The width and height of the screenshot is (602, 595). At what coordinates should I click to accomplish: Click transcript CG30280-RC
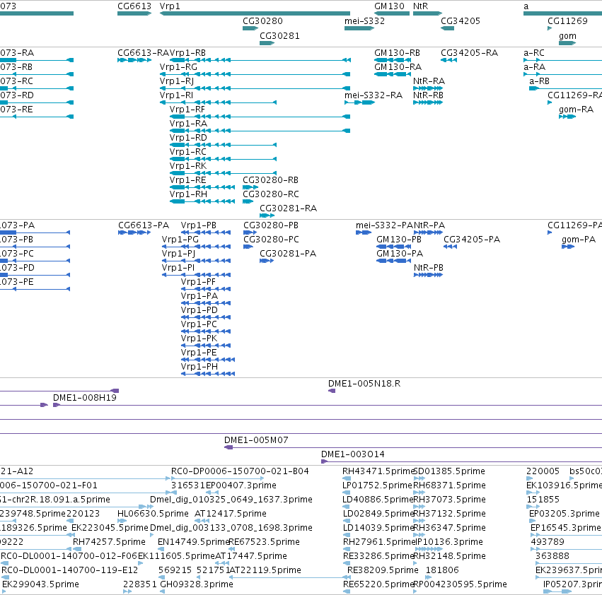[248, 201]
